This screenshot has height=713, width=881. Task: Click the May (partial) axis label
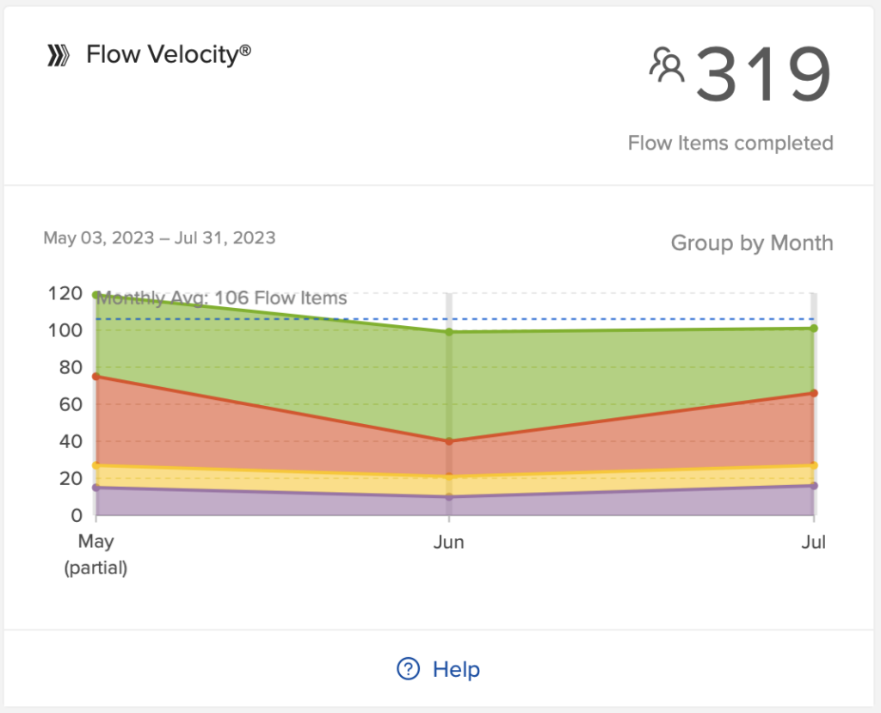pos(95,555)
